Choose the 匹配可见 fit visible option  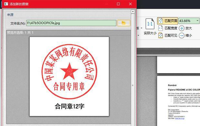(x=168, y=35)
